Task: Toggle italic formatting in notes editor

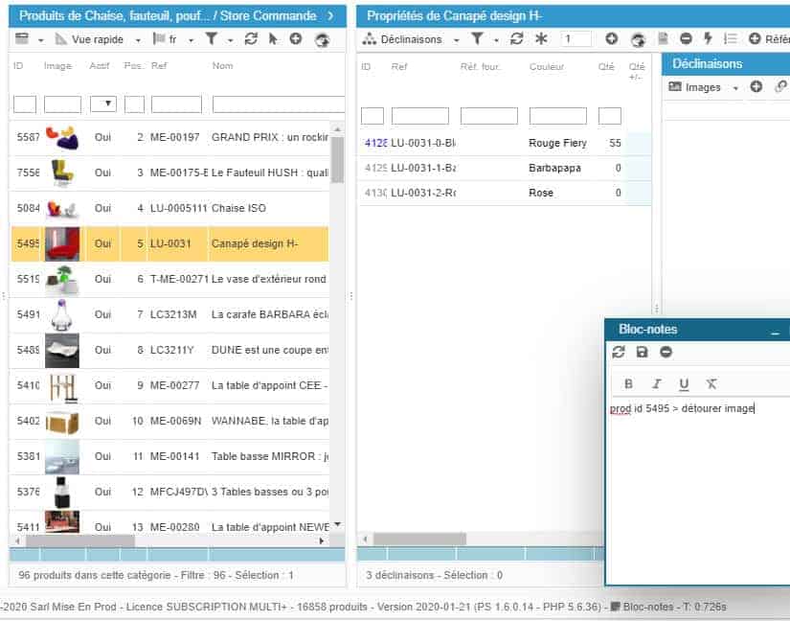Action: (656, 384)
